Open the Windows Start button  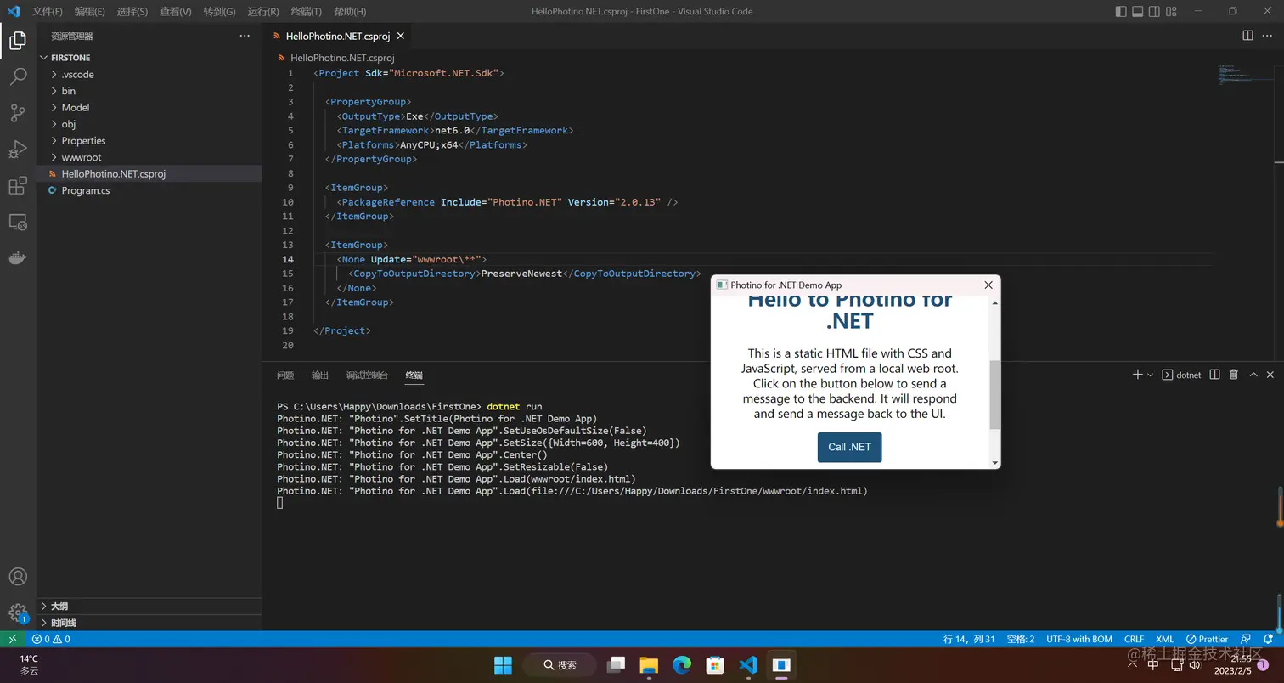tap(503, 664)
